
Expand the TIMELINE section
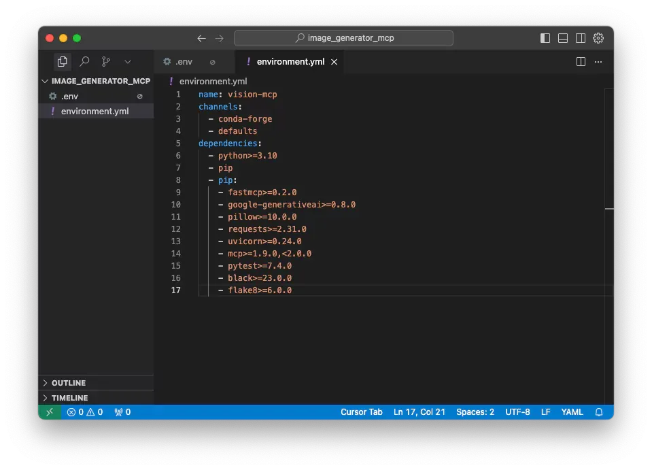[x=97, y=398]
